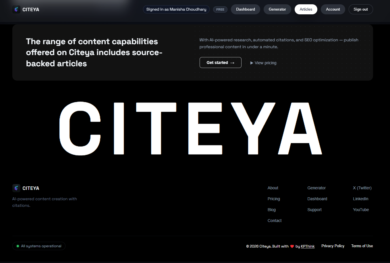Image resolution: width=390 pixels, height=263 pixels.
Task: Open the Privacy Policy link
Action: tap(333, 246)
